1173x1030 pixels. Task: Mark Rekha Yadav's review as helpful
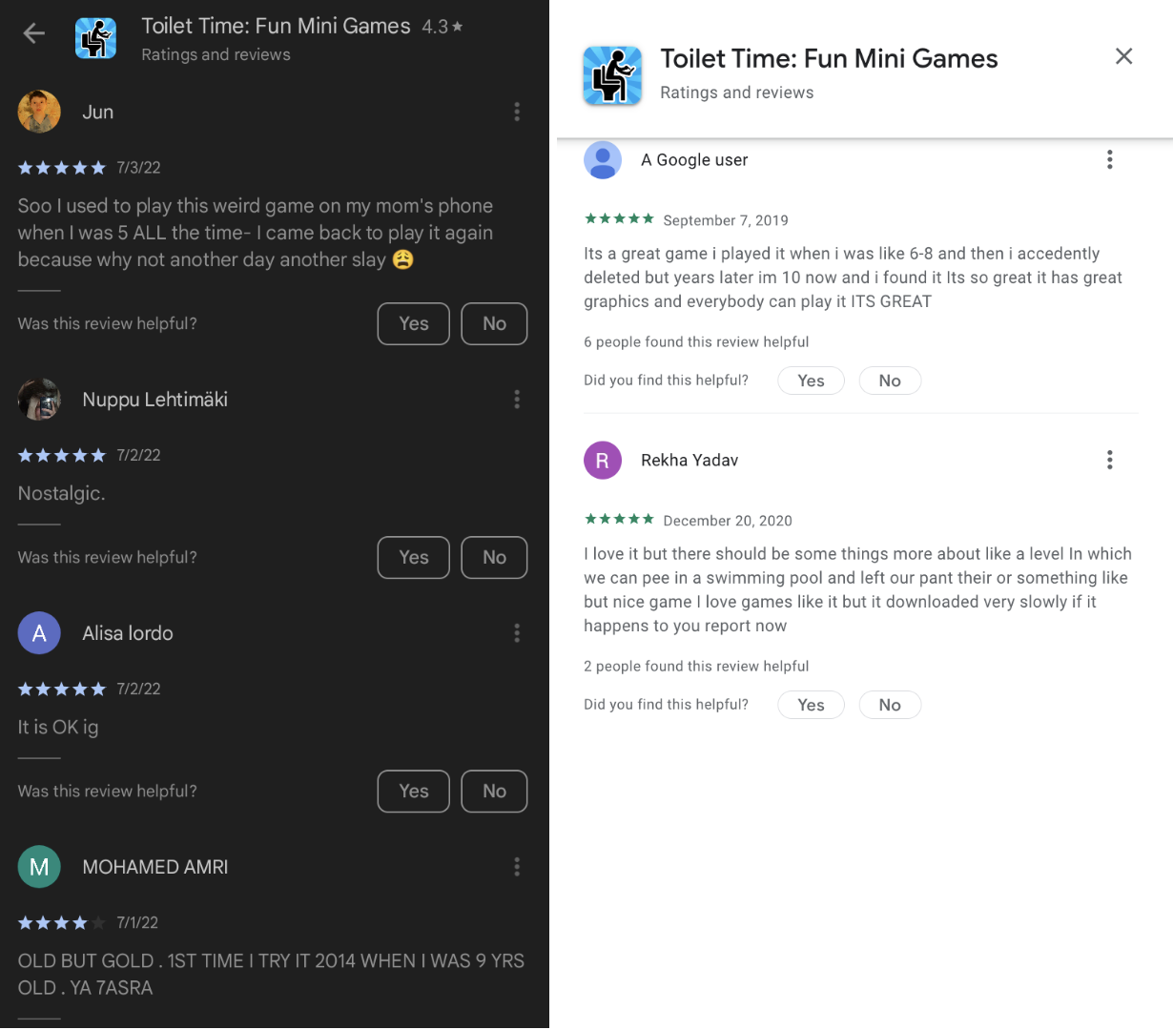pos(811,705)
